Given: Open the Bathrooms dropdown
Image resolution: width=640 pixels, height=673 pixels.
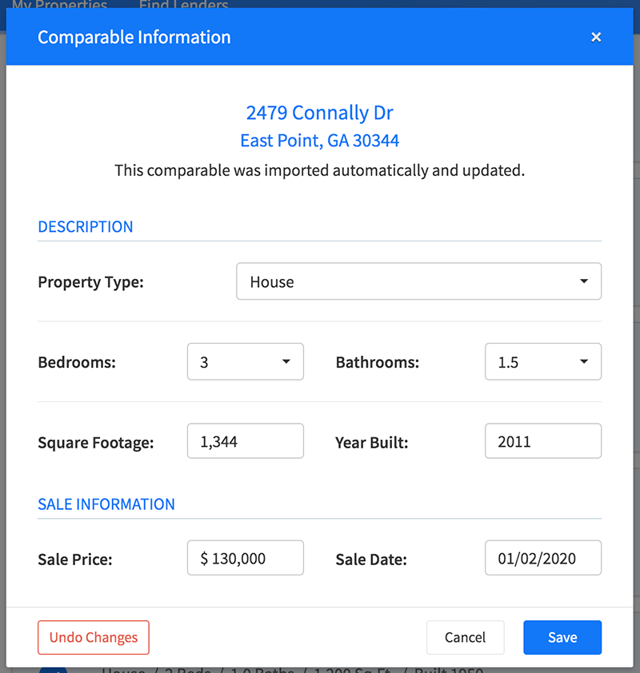Looking at the screenshot, I should click(x=542, y=361).
